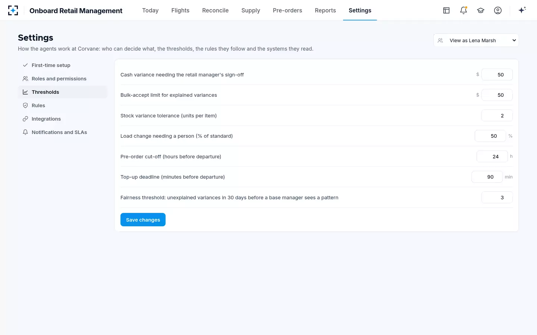Click the checkmark icon beside First-time setup
The height and width of the screenshot is (335, 537).
click(x=25, y=65)
